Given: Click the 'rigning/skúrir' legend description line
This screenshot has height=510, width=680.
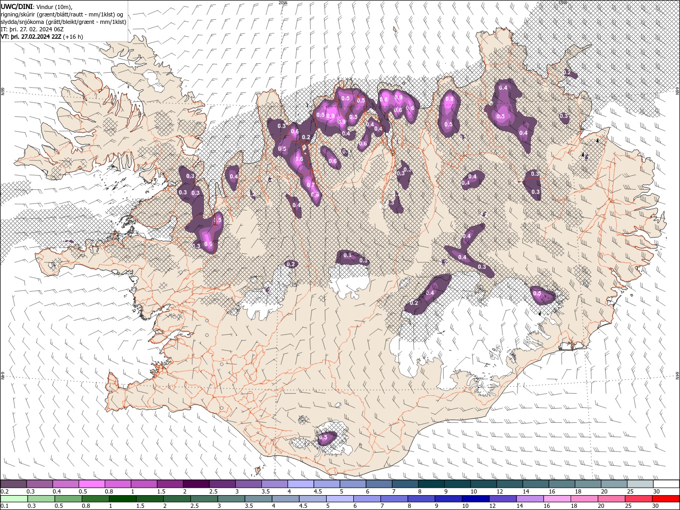Looking at the screenshot, I should coord(63,14).
